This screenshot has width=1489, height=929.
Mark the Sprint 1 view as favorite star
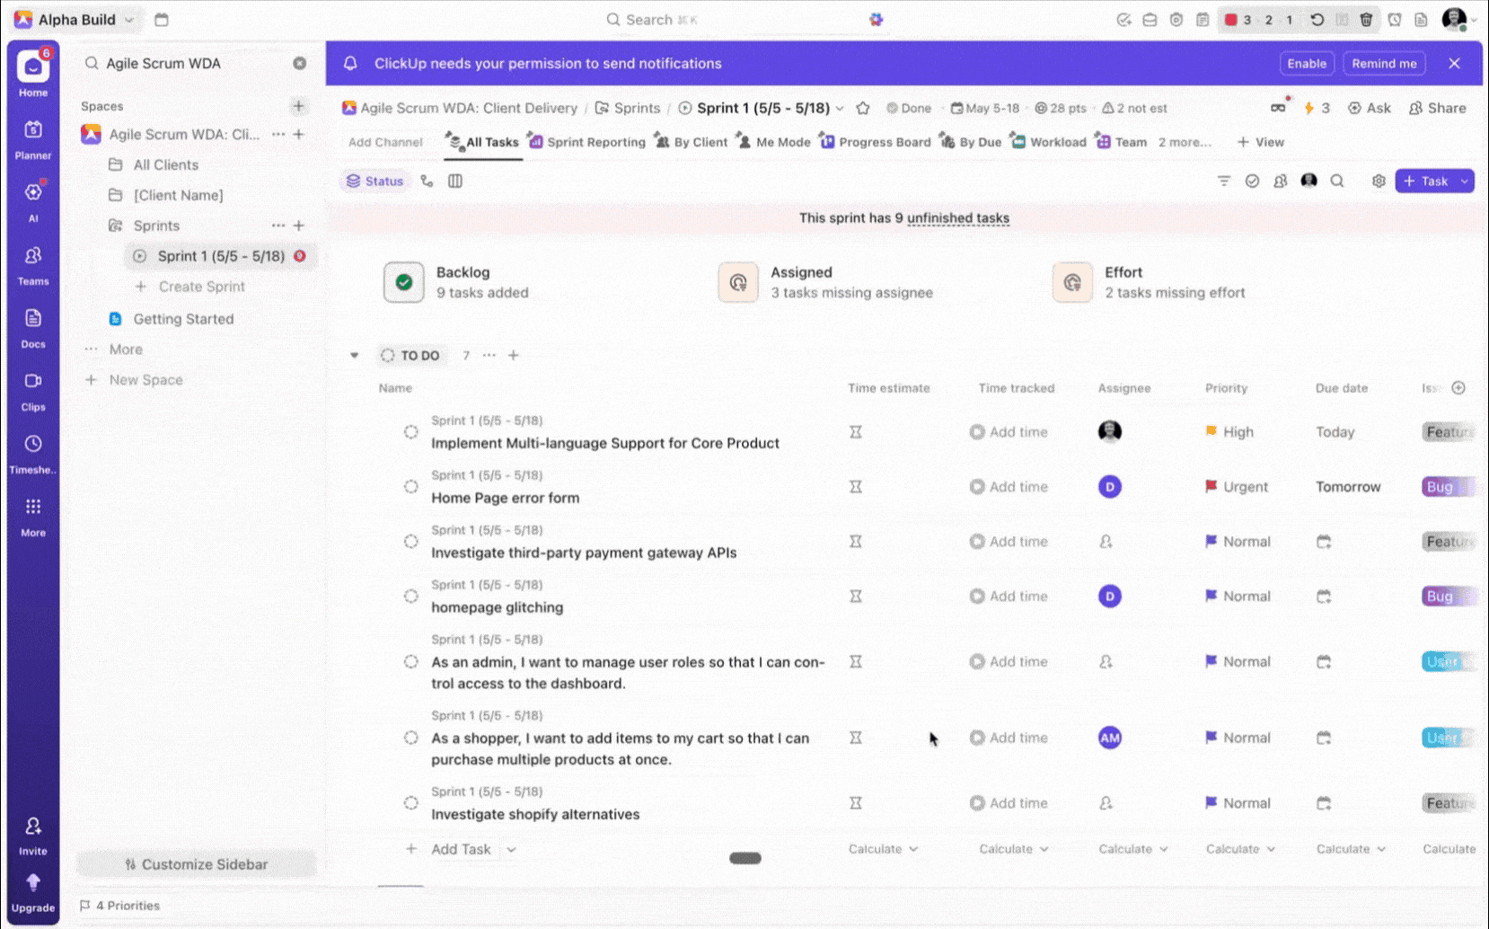pyautogui.click(x=863, y=108)
